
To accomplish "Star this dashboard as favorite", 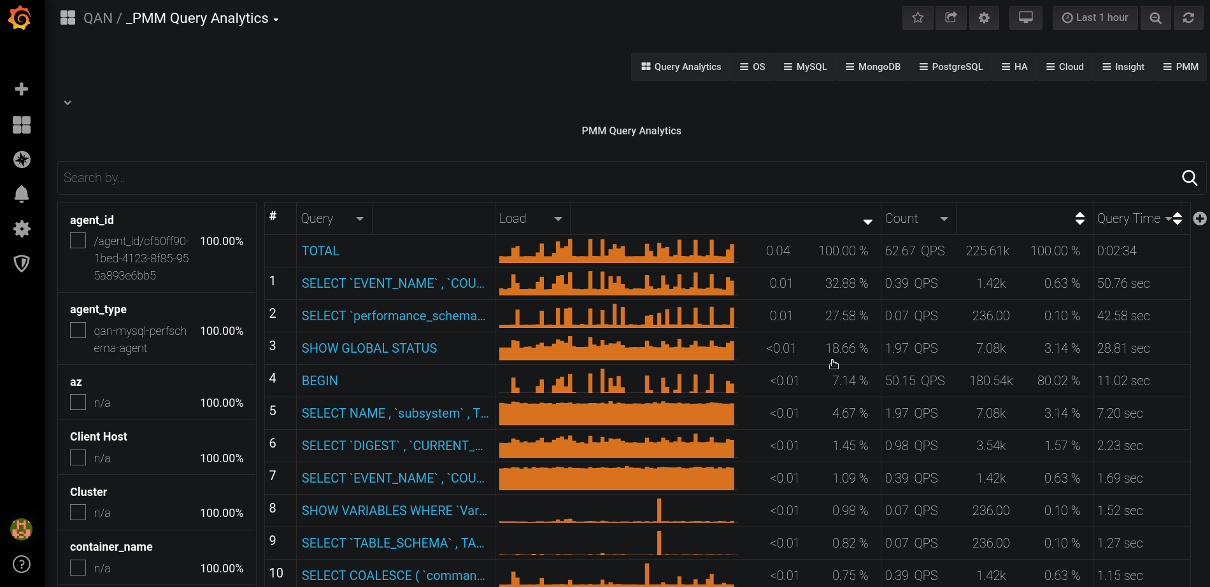I will 917,18.
